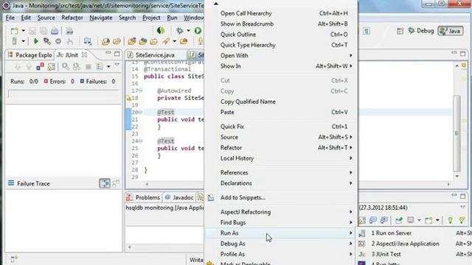Viewport: 472px width, 265px height.
Task: Expand Open With submenu arrow
Action: point(351,56)
